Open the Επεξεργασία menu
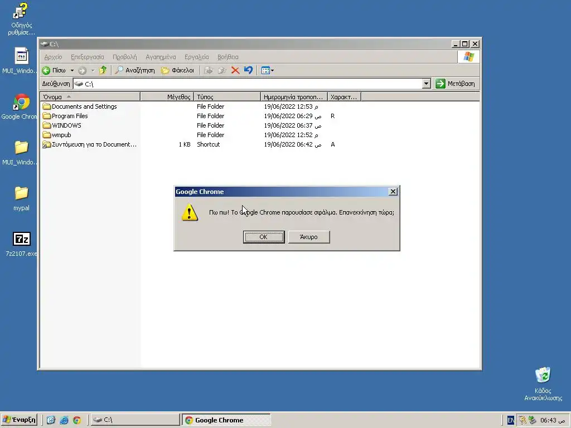This screenshot has width=571, height=428. tap(88, 57)
